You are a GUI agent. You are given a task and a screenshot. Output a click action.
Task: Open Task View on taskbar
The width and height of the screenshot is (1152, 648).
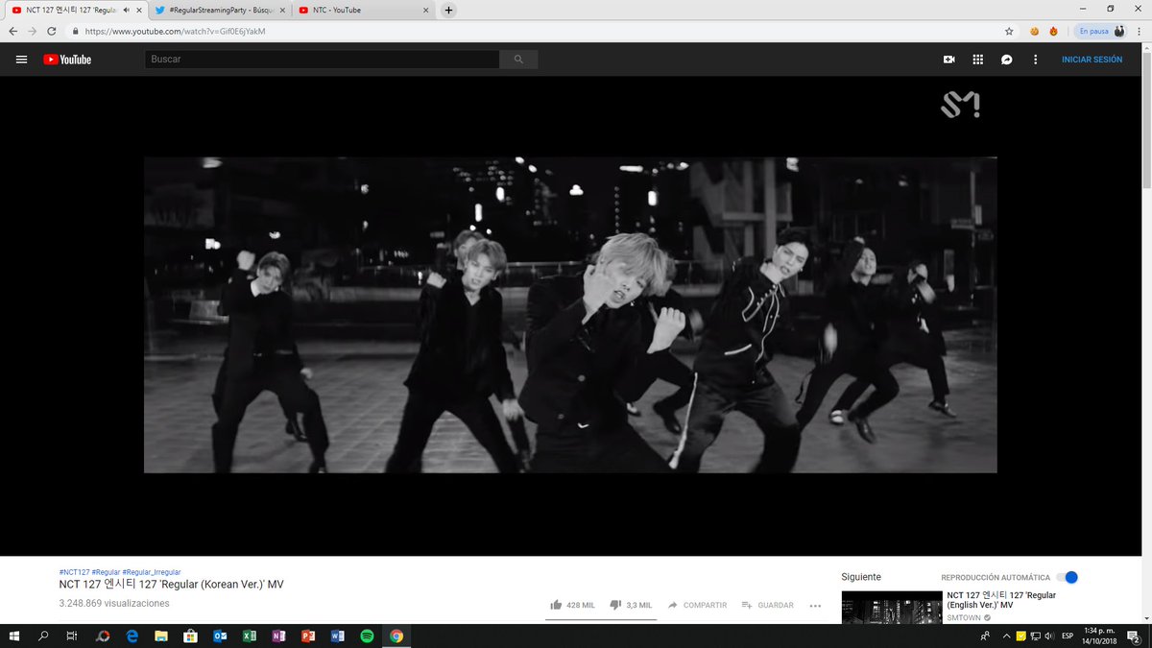click(72, 636)
